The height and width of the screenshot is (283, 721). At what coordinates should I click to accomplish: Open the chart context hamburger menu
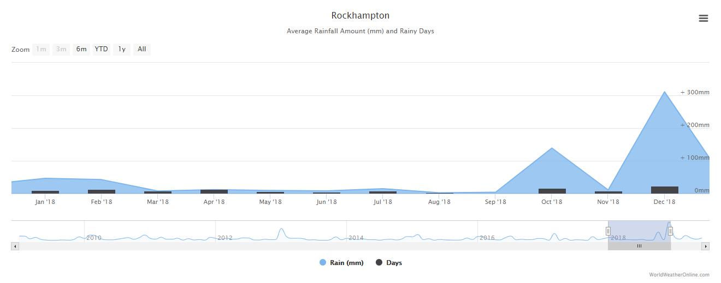coord(703,19)
